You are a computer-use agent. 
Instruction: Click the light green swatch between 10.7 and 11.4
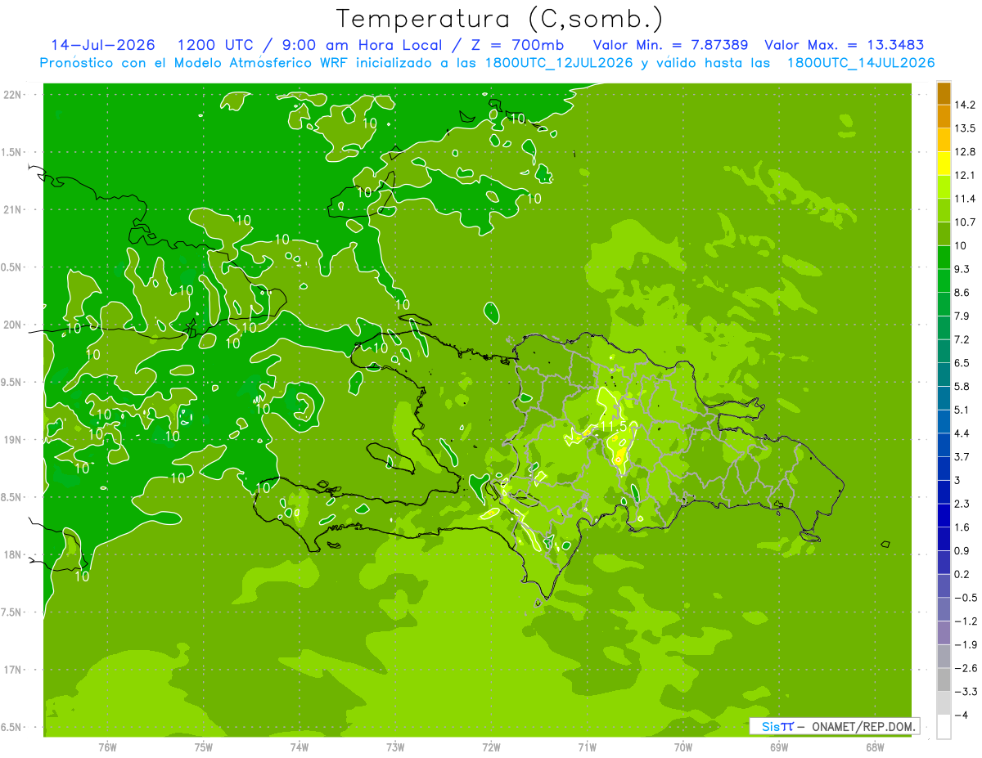pyautogui.click(x=944, y=210)
